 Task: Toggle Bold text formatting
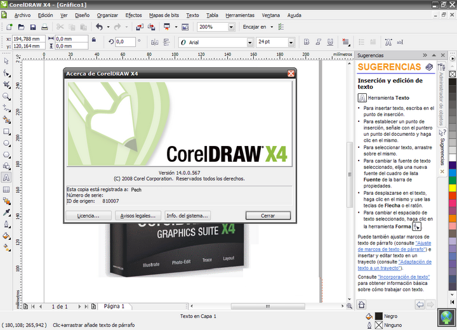[x=307, y=42]
